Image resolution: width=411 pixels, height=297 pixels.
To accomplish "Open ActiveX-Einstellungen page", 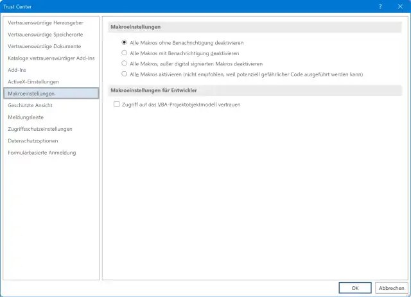I will (33, 81).
